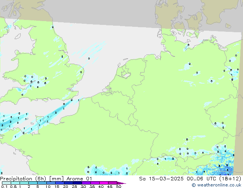
Task: Select the 0.5–1 mm legend color box
Action: click(x=15, y=183)
